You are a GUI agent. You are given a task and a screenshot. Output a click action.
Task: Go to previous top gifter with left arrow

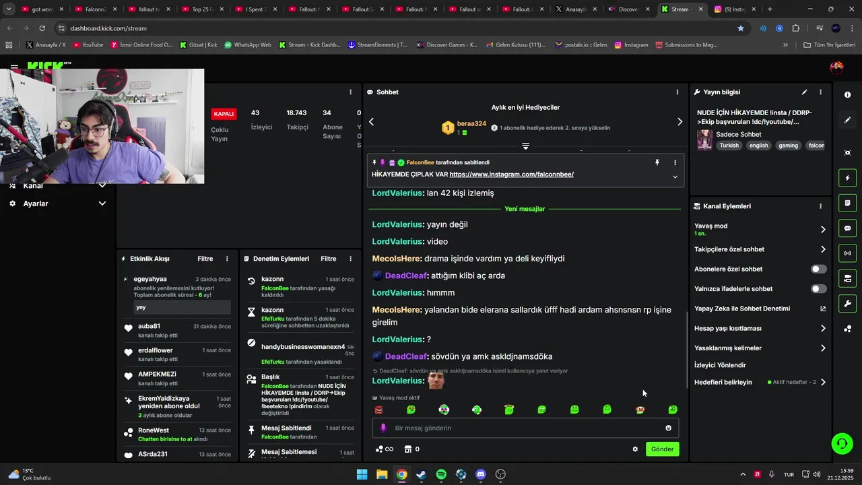[x=371, y=122]
